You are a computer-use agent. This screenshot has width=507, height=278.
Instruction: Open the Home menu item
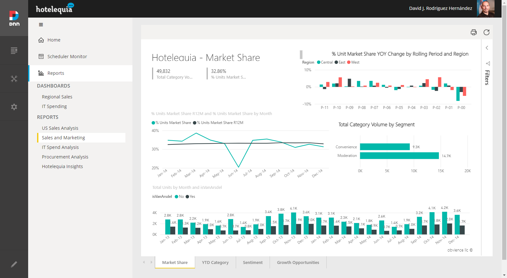80,40
